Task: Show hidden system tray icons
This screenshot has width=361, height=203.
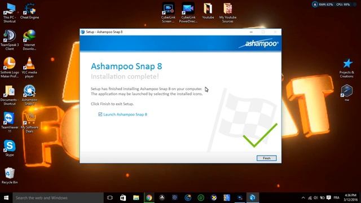Action: [x=303, y=198]
